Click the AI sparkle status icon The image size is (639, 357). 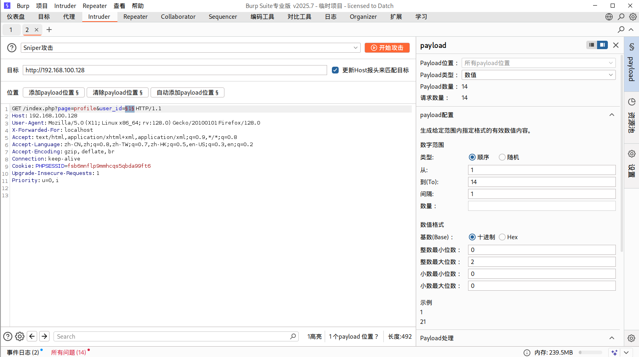pyautogui.click(x=614, y=352)
